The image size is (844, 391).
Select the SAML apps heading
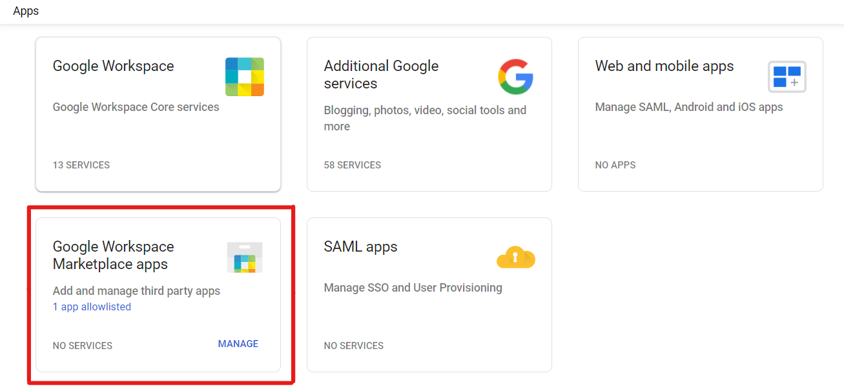[360, 246]
